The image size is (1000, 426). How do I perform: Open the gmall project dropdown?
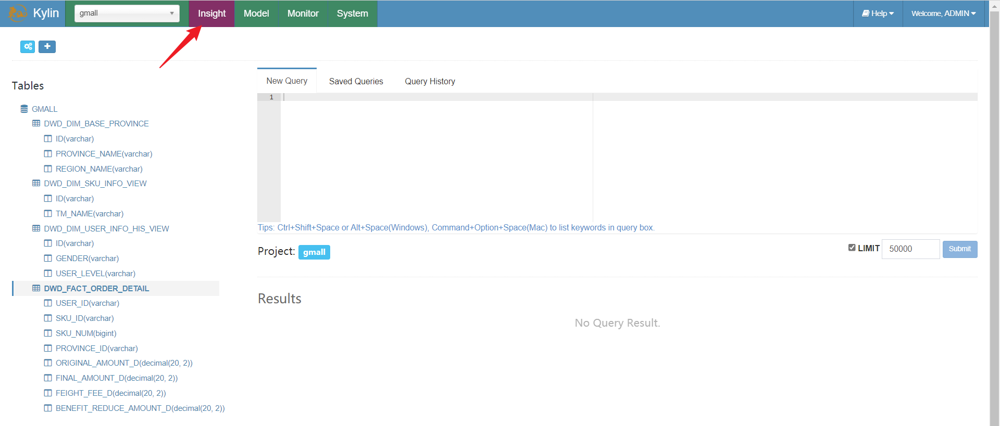coord(127,14)
